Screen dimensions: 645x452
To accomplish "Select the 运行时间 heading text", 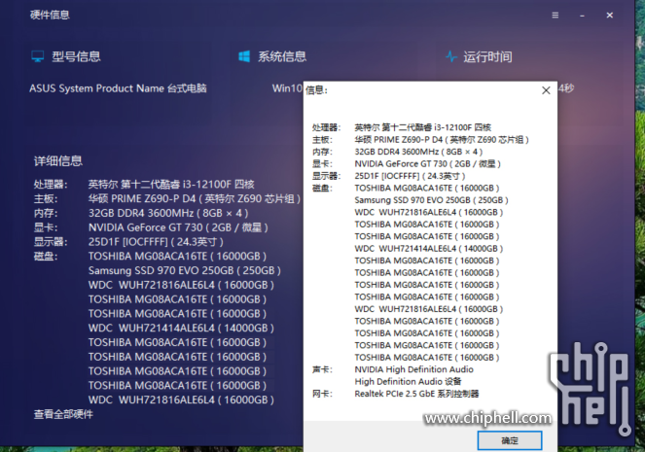I will click(487, 56).
